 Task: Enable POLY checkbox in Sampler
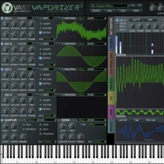pyautogui.click(x=24, y=125)
